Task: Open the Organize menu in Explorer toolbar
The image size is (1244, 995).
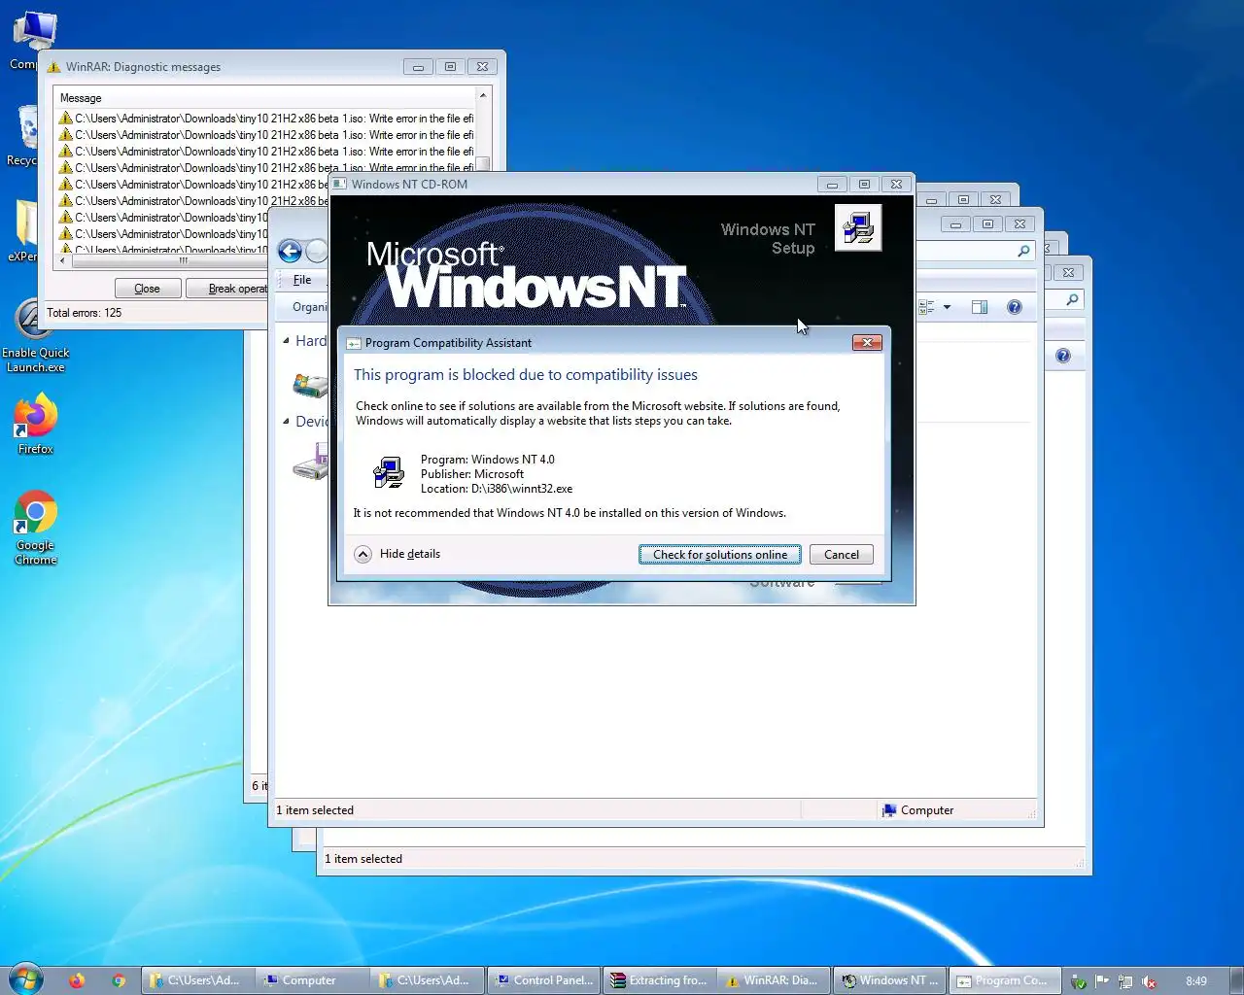Action: 310,307
